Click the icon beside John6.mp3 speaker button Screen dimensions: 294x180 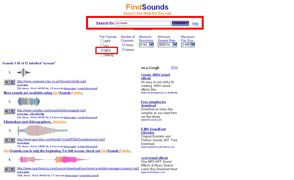[12, 82]
